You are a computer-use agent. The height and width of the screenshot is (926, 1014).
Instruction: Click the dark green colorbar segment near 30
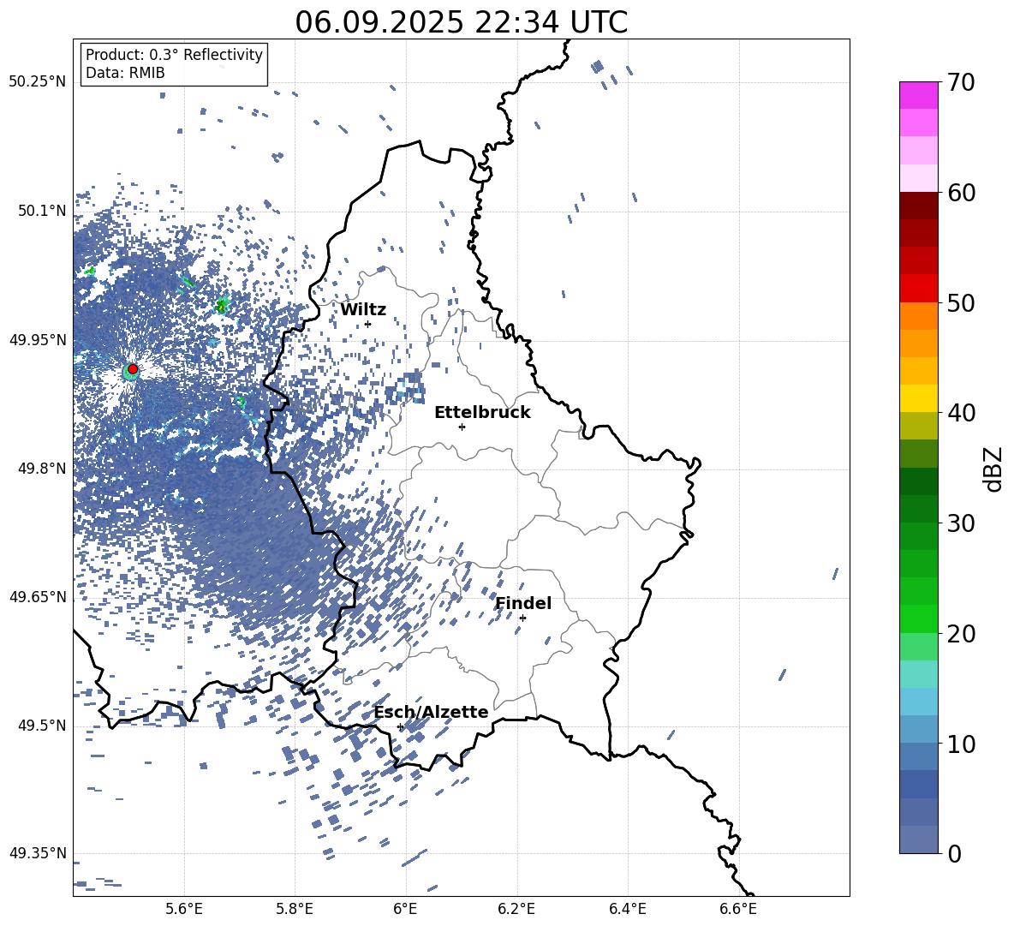(x=918, y=509)
